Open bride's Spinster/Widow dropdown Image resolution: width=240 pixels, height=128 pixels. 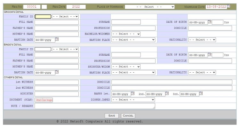pyautogui.click(x=126, y=67)
